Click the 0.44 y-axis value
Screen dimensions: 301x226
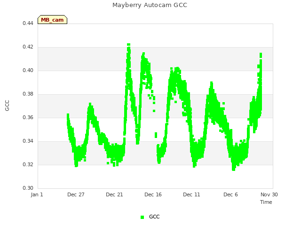click(28, 23)
